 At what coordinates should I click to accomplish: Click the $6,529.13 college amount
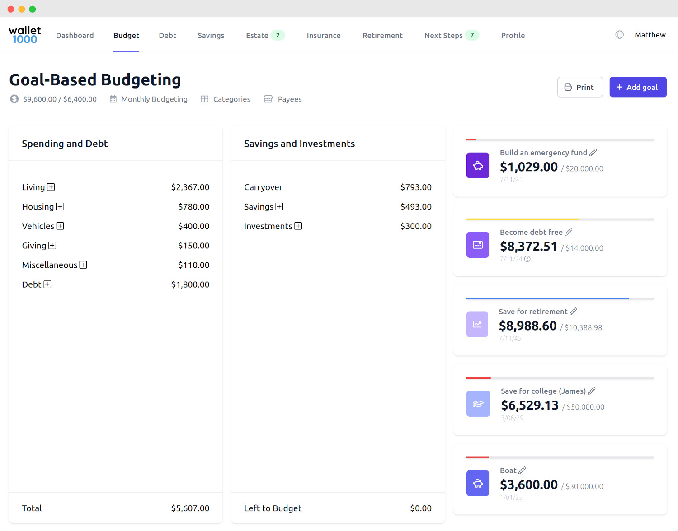pyautogui.click(x=530, y=405)
